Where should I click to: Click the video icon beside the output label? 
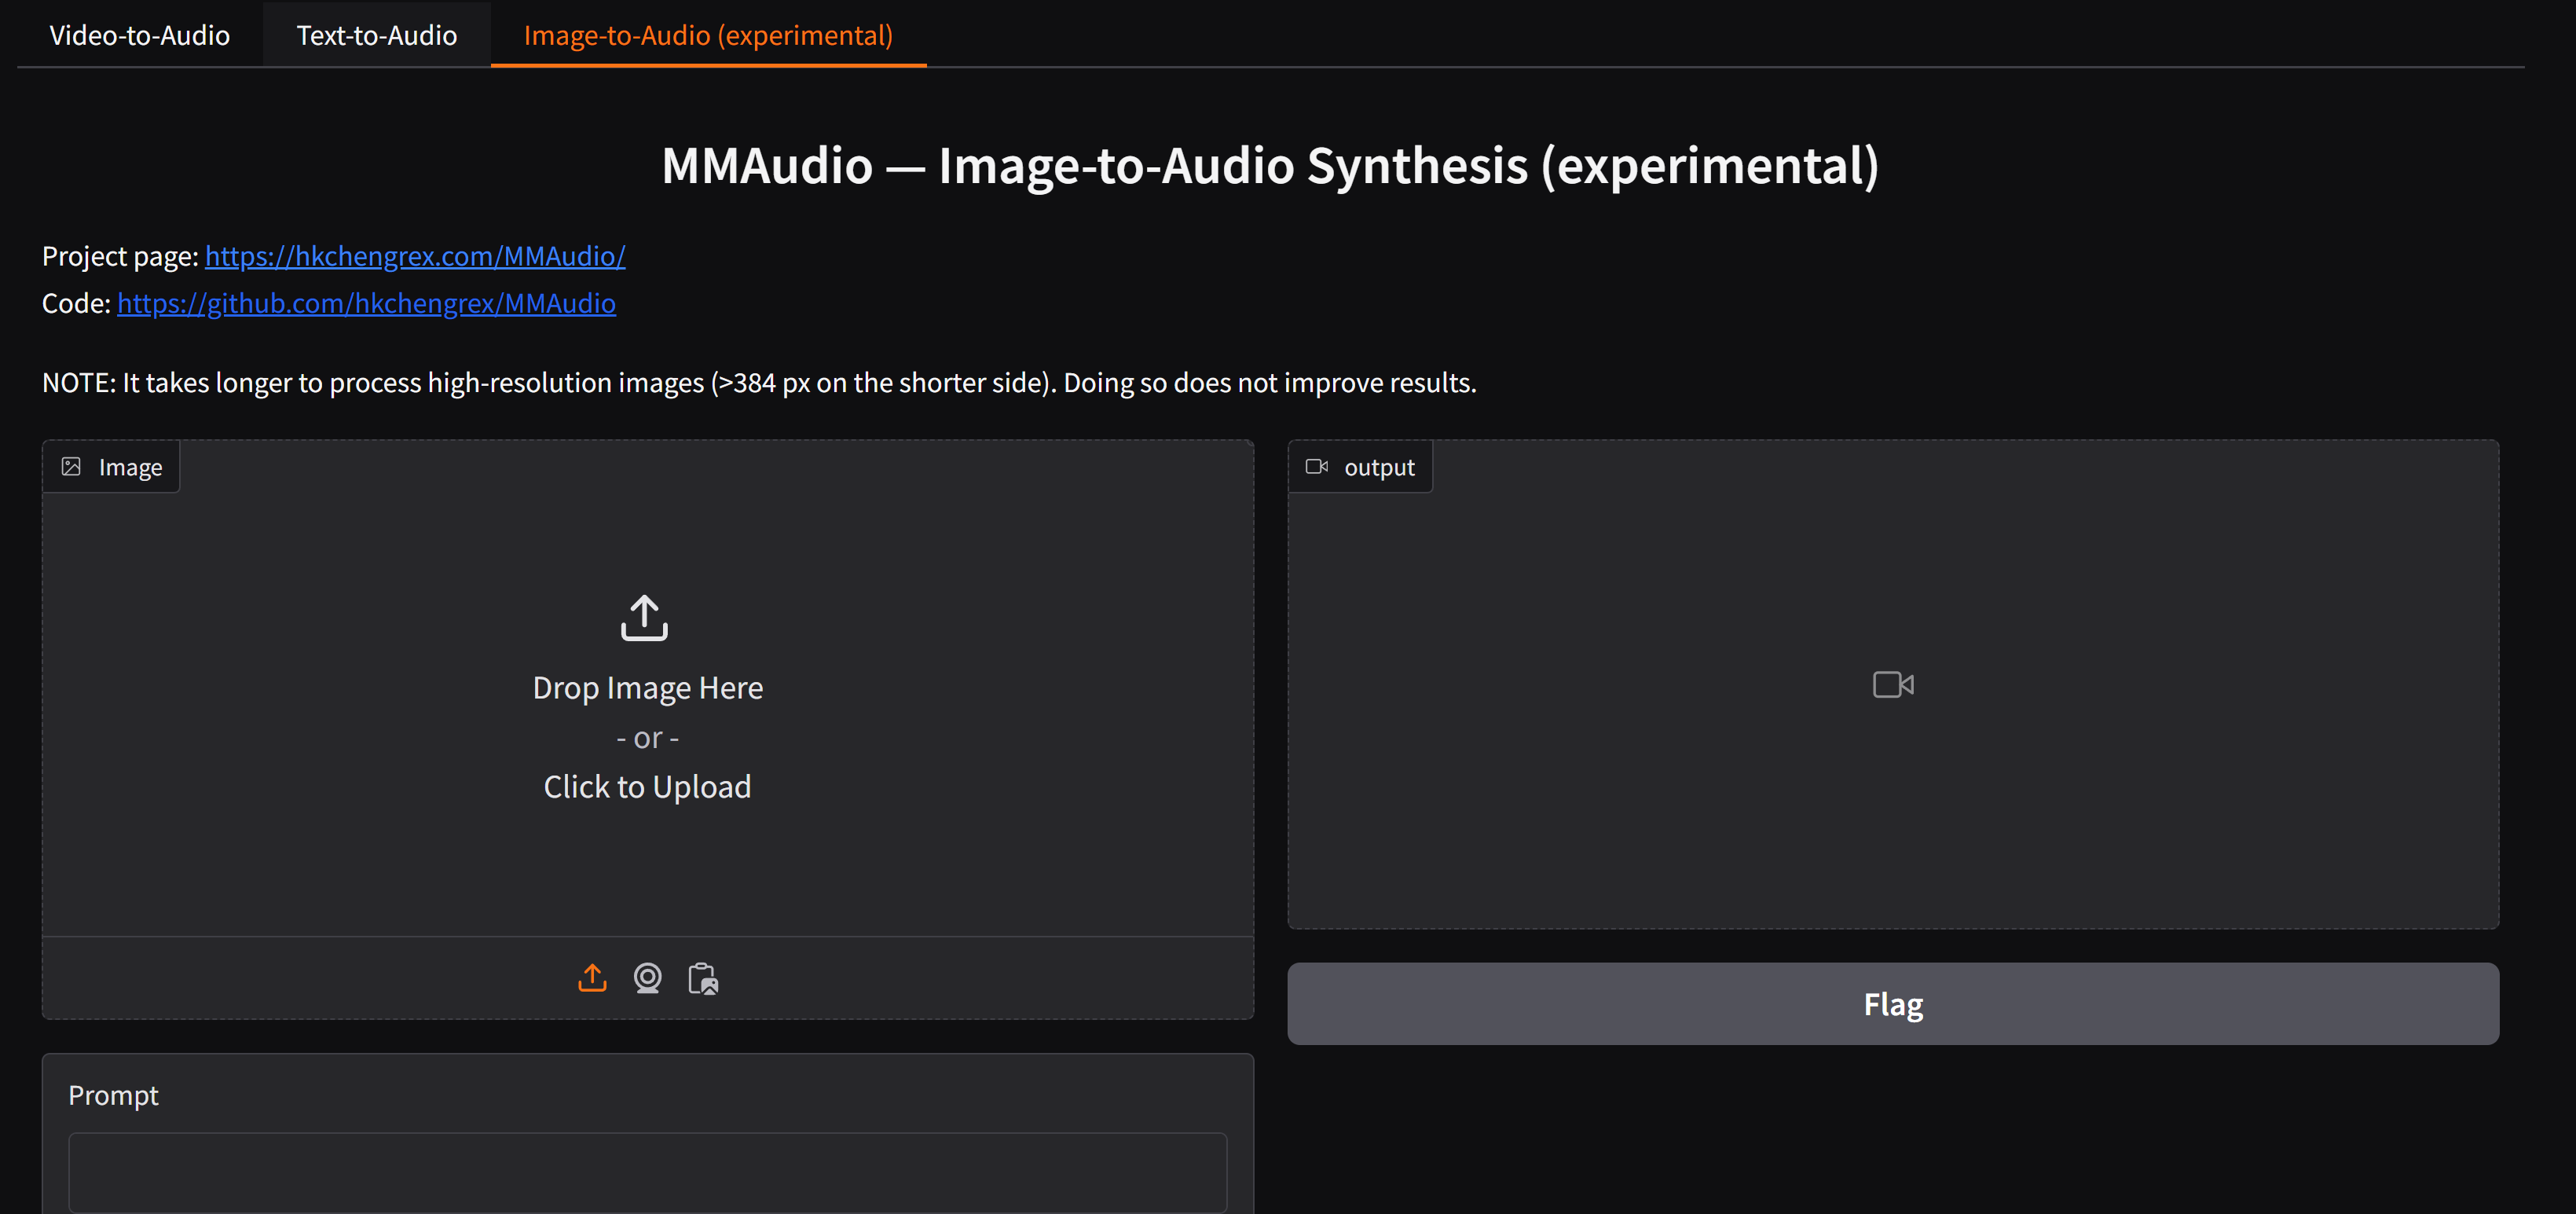1316,467
